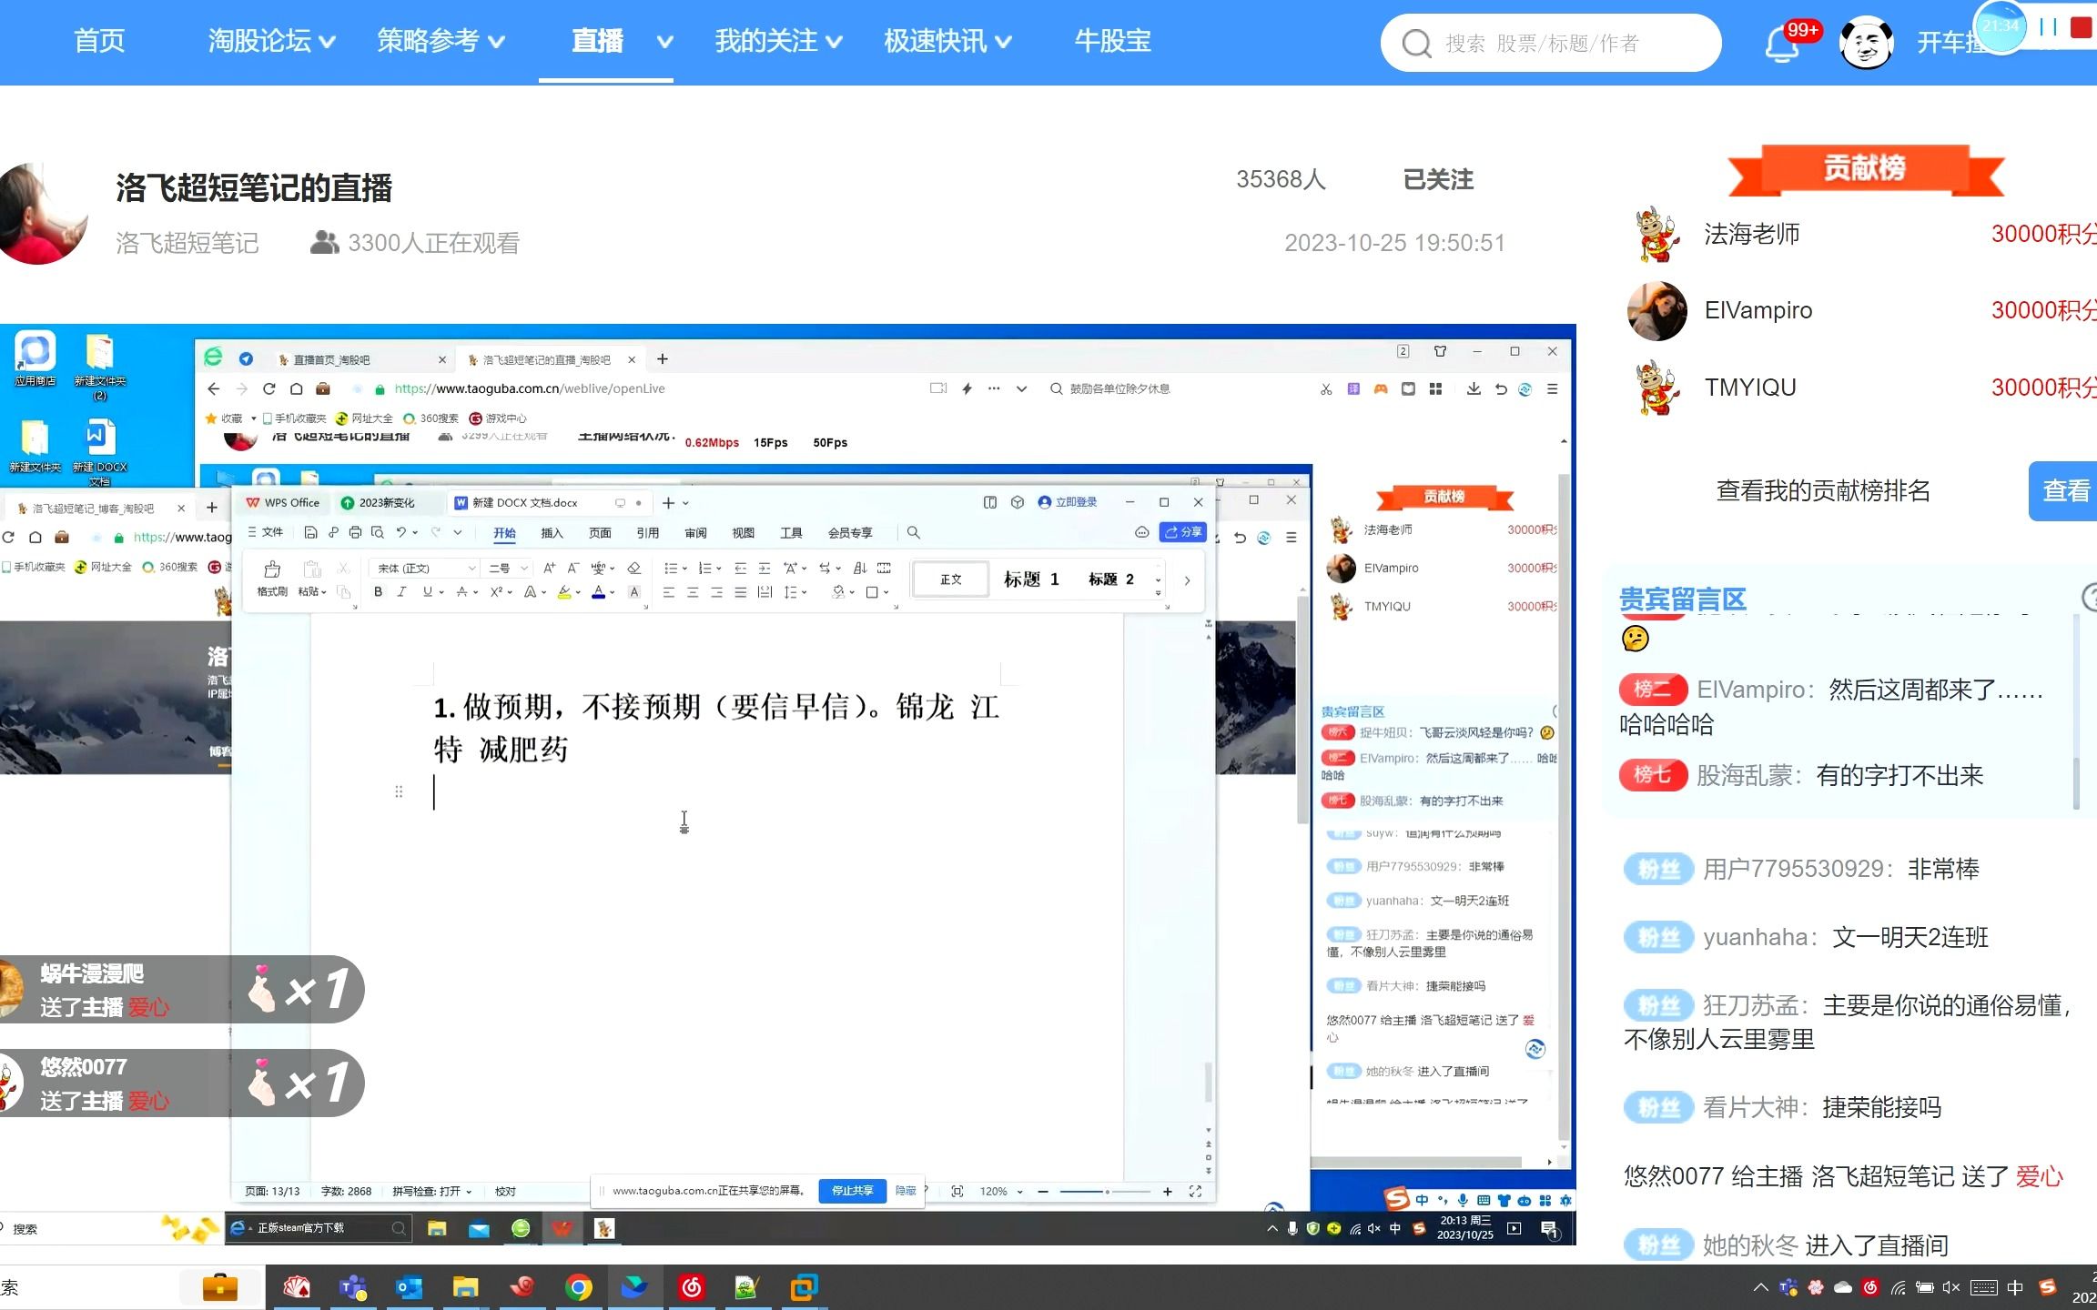
Task: Click the 首页 home navigation link
Action: point(99,41)
